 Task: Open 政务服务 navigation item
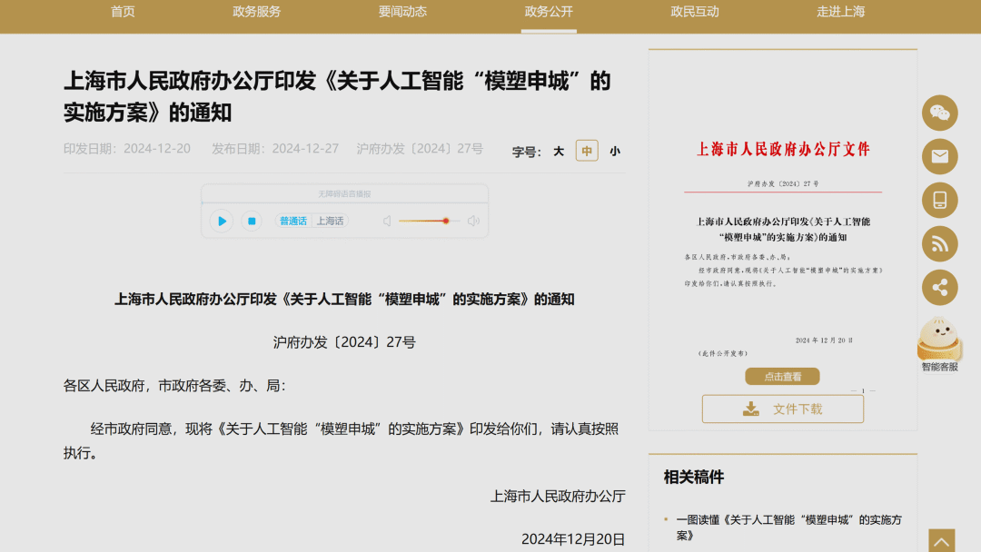click(x=256, y=12)
